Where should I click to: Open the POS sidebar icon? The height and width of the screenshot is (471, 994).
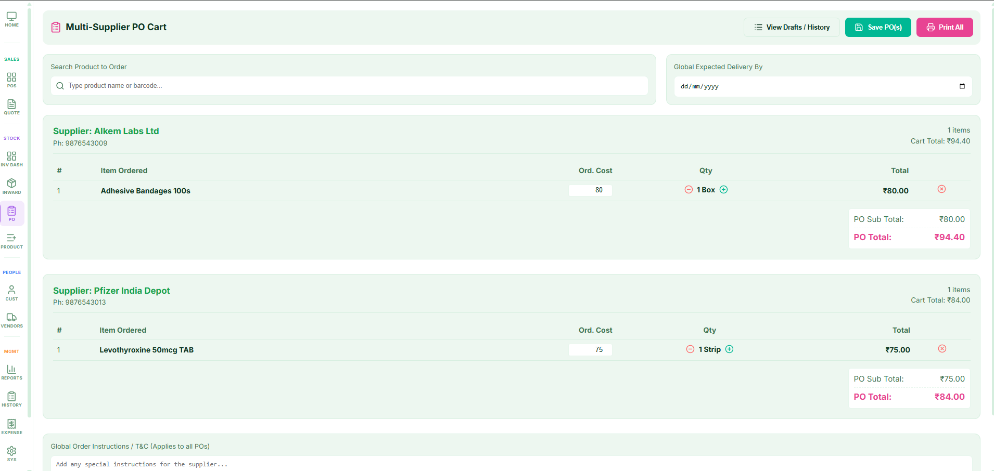pos(11,80)
